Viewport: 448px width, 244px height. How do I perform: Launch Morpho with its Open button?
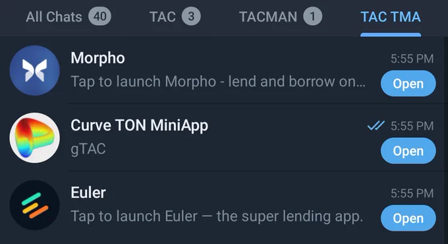tap(408, 84)
